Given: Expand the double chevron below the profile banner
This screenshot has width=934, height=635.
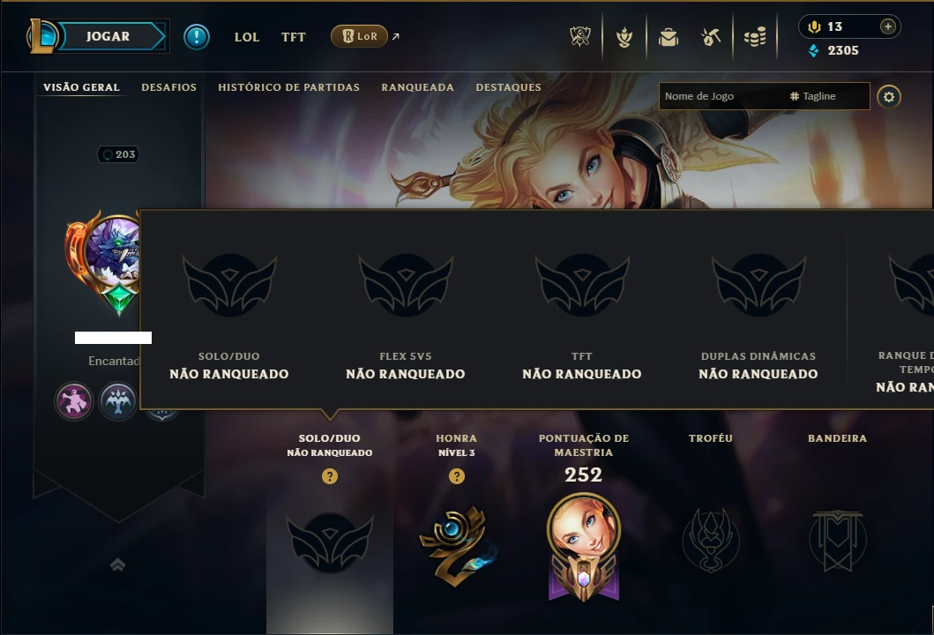Looking at the screenshot, I should pos(118,564).
